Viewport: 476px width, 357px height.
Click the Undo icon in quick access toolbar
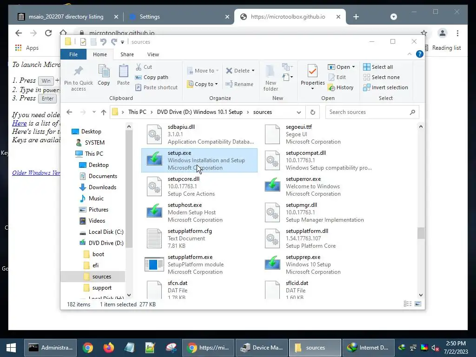pos(103,41)
